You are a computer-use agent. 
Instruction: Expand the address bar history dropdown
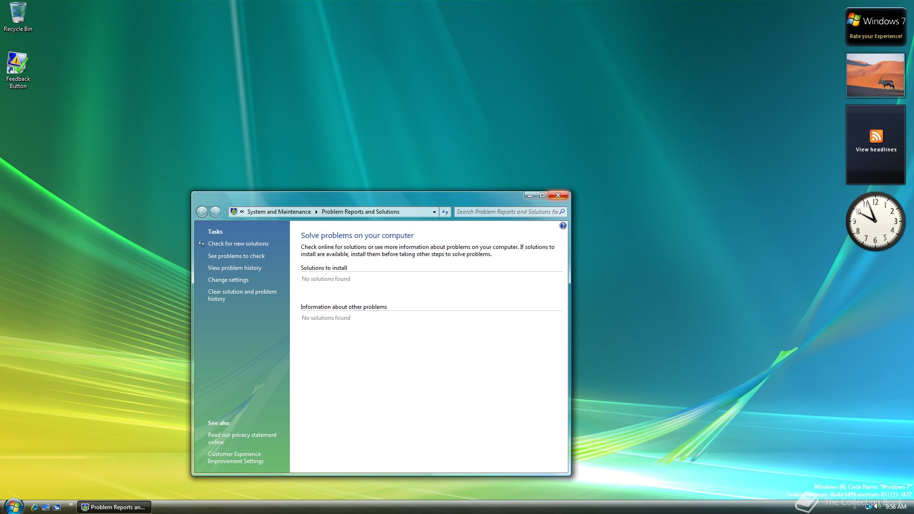434,212
